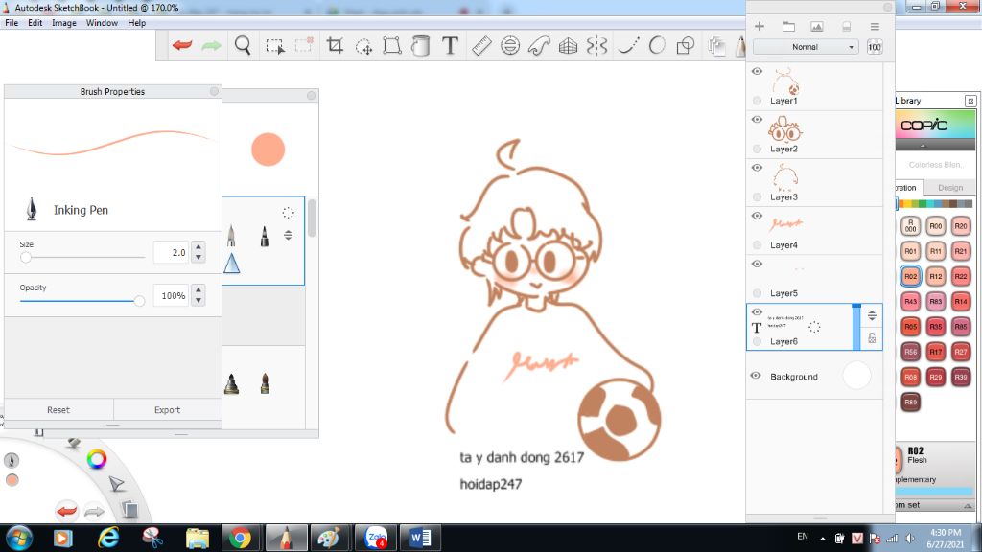The height and width of the screenshot is (552, 982).
Task: Turn on the Perspective Guide tool
Action: click(x=568, y=46)
